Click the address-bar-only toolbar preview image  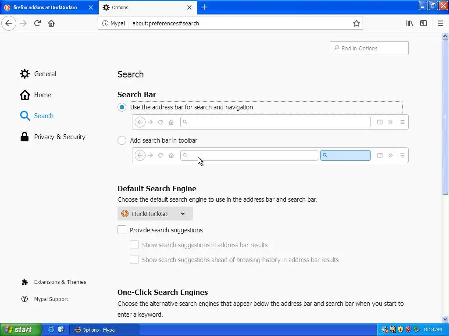[x=270, y=122]
